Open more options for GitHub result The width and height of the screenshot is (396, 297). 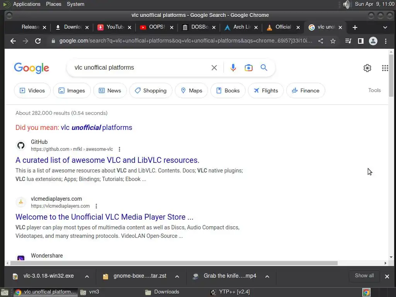pos(119,149)
